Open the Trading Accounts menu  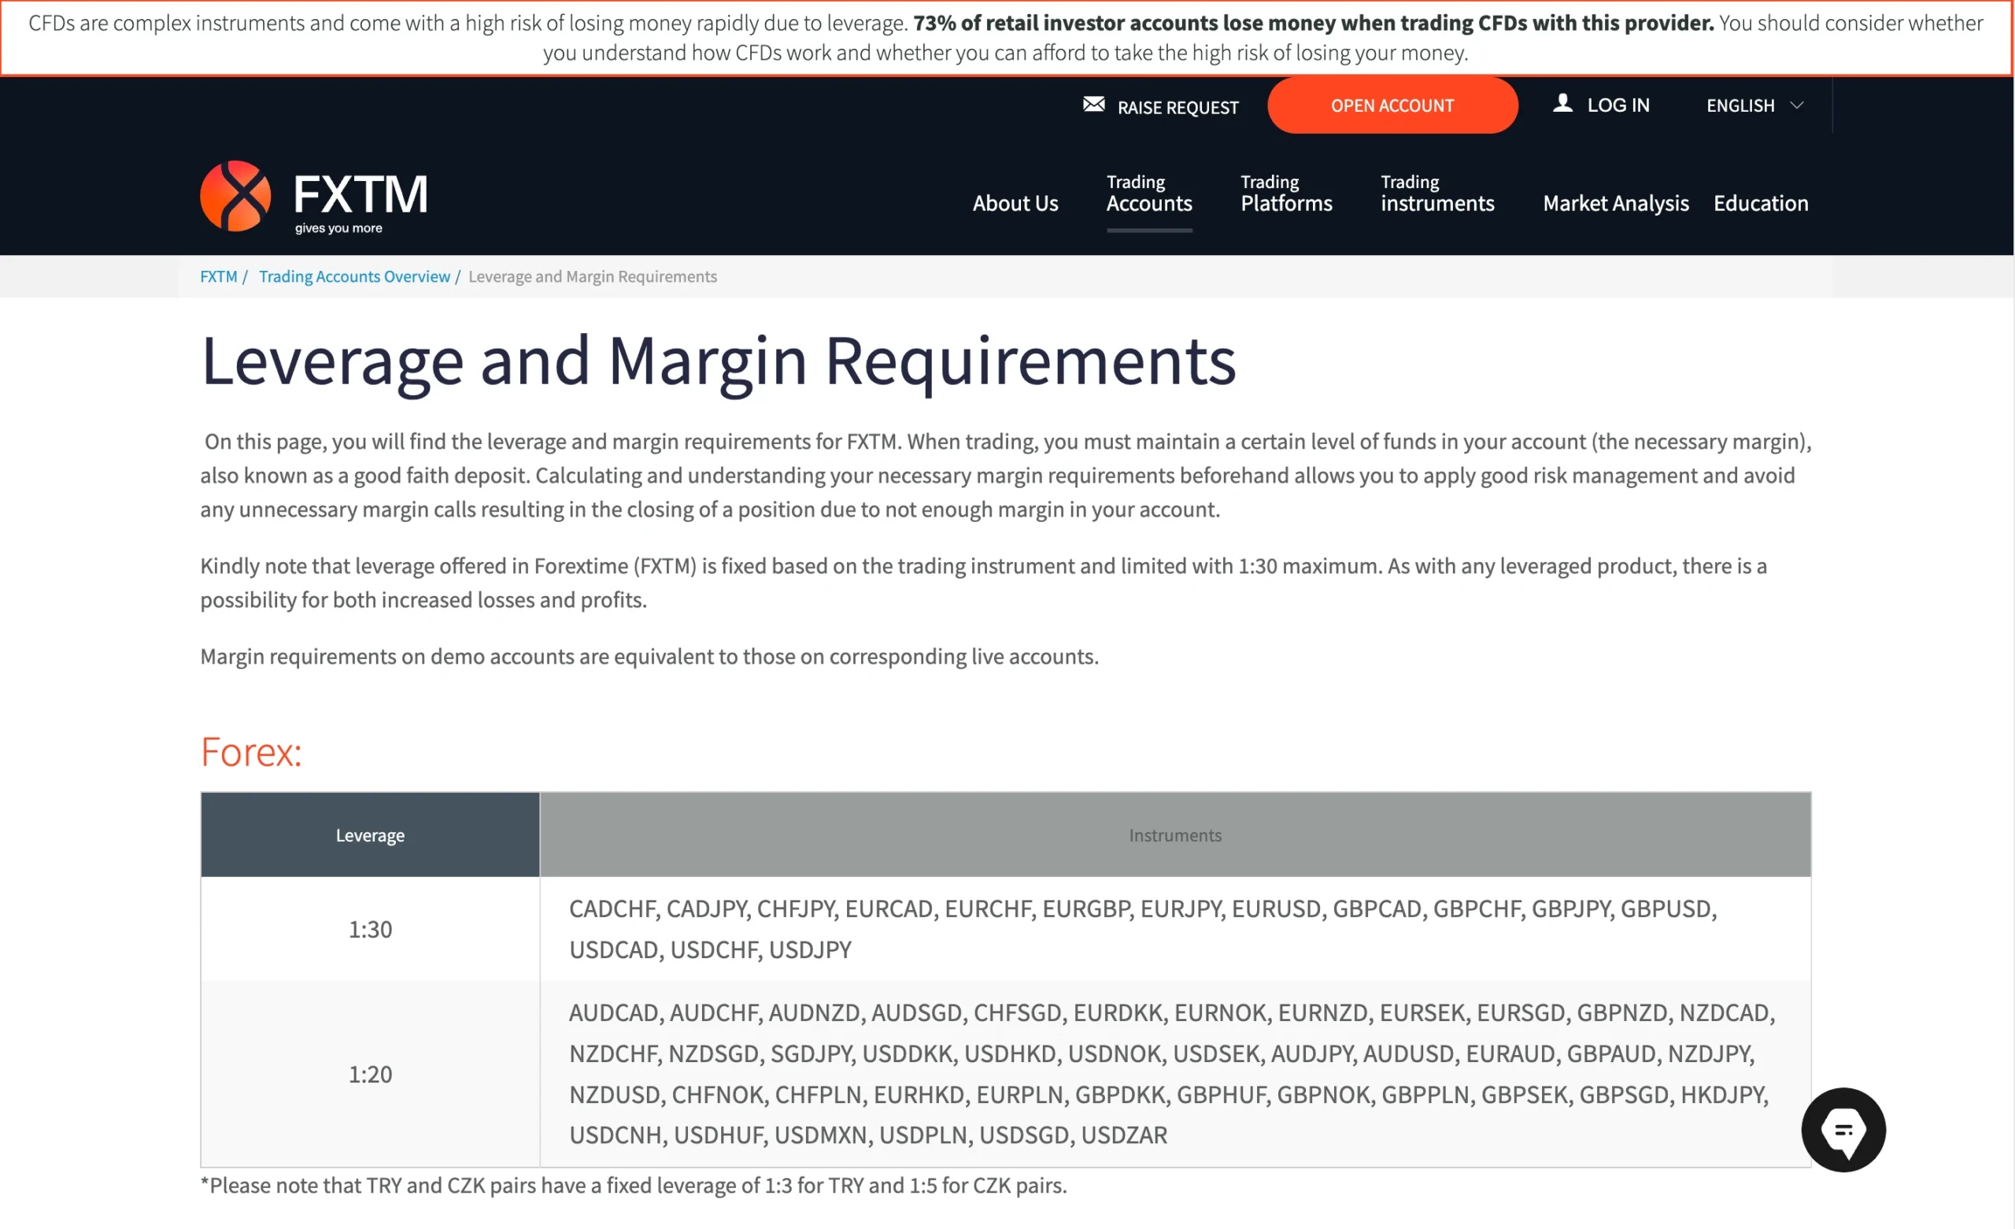(1149, 194)
